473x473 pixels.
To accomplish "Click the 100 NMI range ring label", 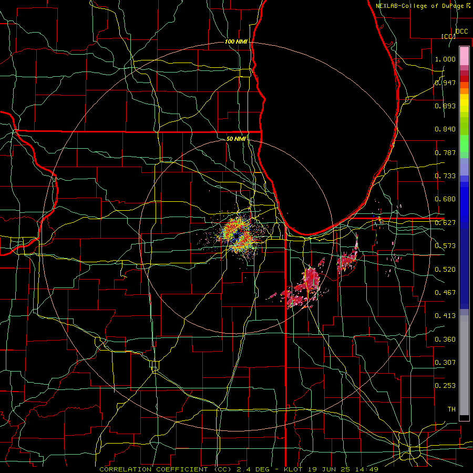I will pyautogui.click(x=236, y=42).
